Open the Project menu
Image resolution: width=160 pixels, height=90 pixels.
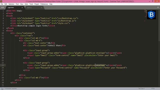[x=37, y=4]
